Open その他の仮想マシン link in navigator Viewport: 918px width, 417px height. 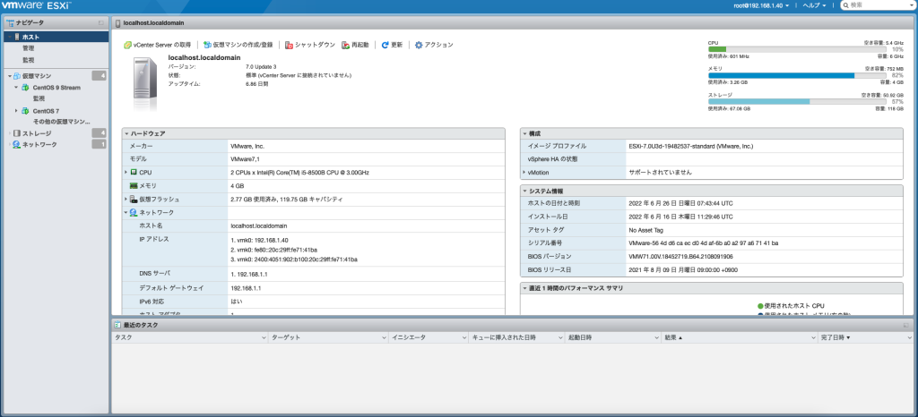[x=61, y=121]
